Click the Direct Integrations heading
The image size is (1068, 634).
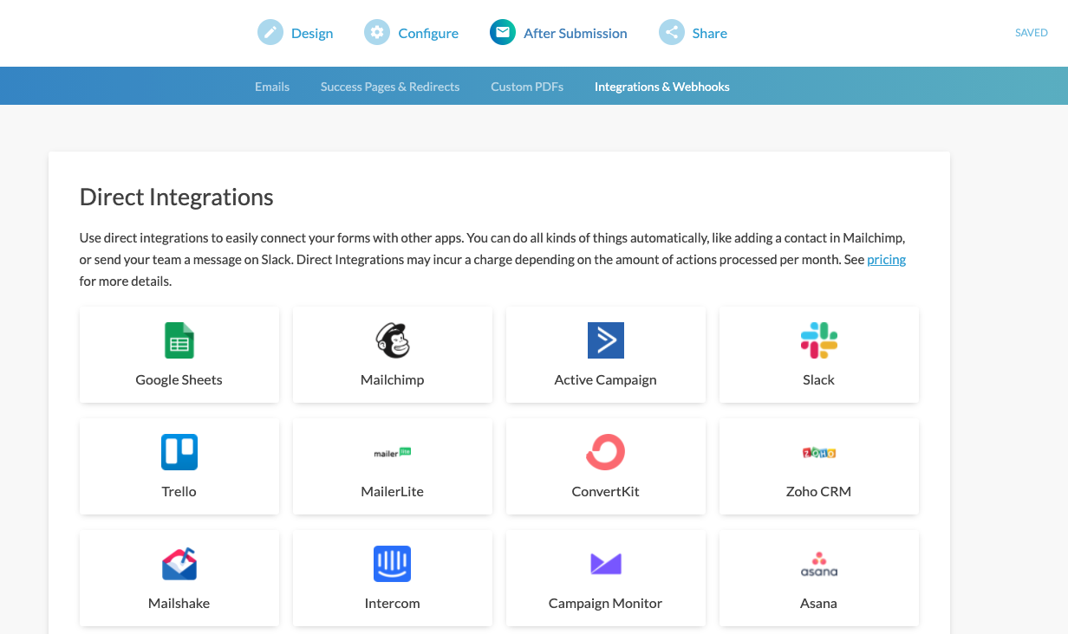click(x=177, y=197)
